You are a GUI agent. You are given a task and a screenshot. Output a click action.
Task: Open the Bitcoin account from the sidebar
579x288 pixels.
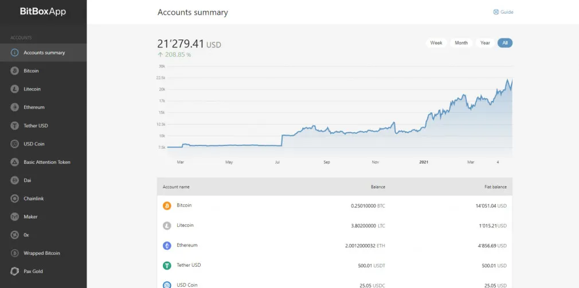43,71
